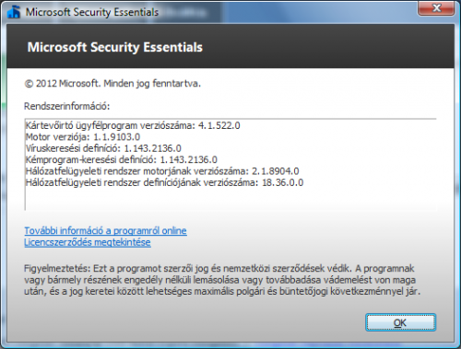Click version number 4.1.522.0

coord(219,125)
